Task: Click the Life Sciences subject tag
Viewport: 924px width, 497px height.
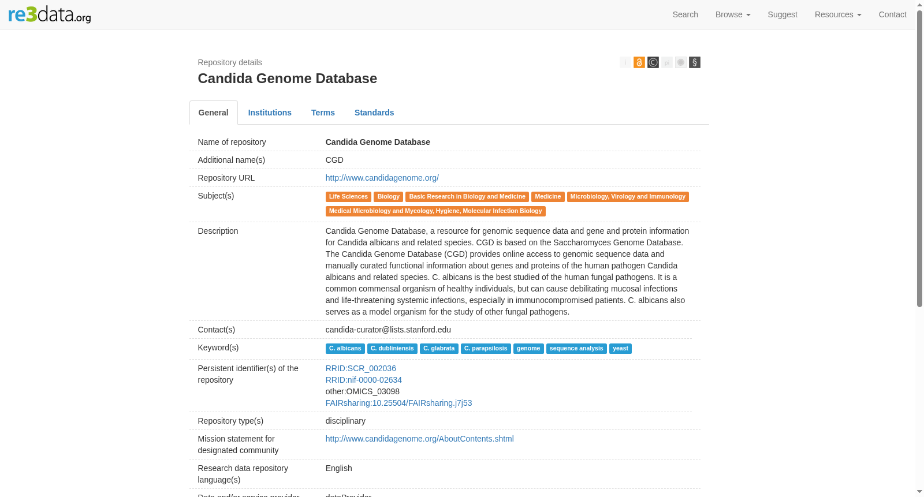Action: coord(348,197)
